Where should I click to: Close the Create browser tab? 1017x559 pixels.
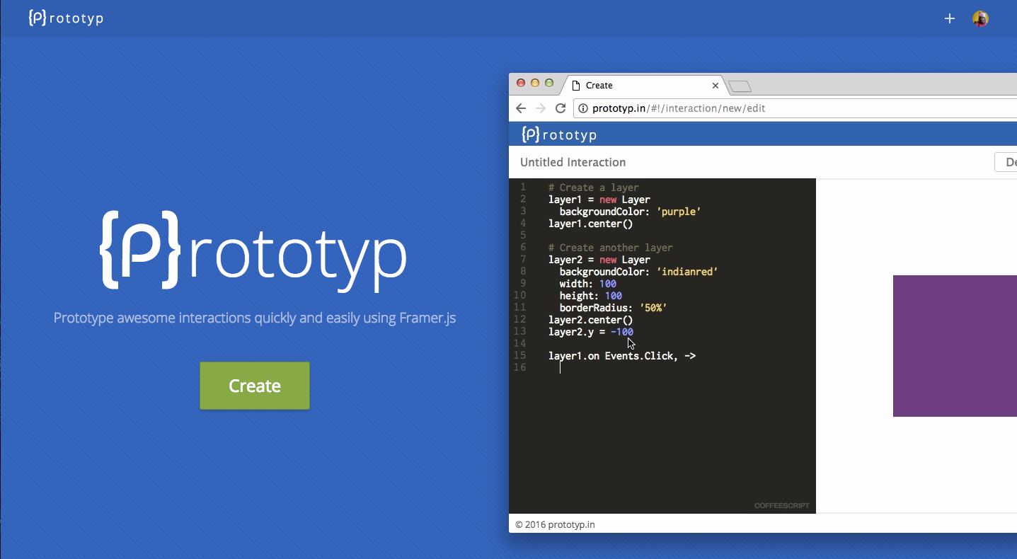click(715, 86)
